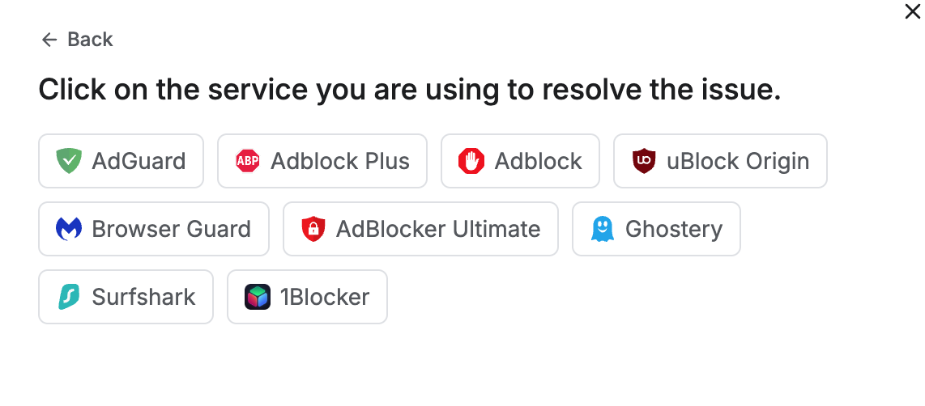Select the 1Blocker button
This screenshot has width=925, height=406.
pyautogui.click(x=307, y=297)
